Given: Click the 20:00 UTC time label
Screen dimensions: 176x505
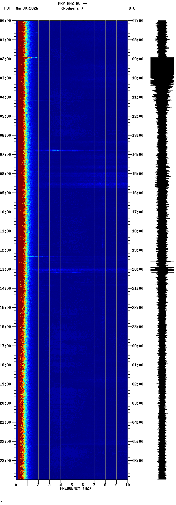Looking at the screenshot, I should [x=138, y=269].
